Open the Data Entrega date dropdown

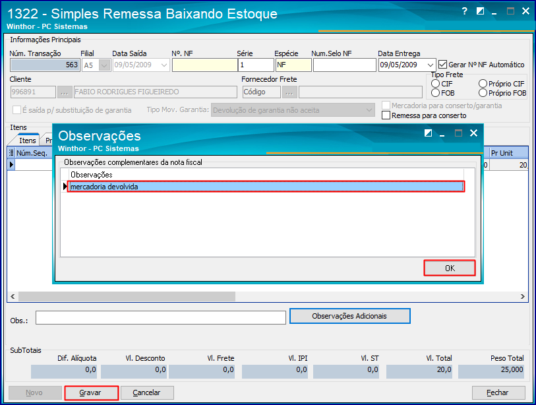(x=431, y=65)
